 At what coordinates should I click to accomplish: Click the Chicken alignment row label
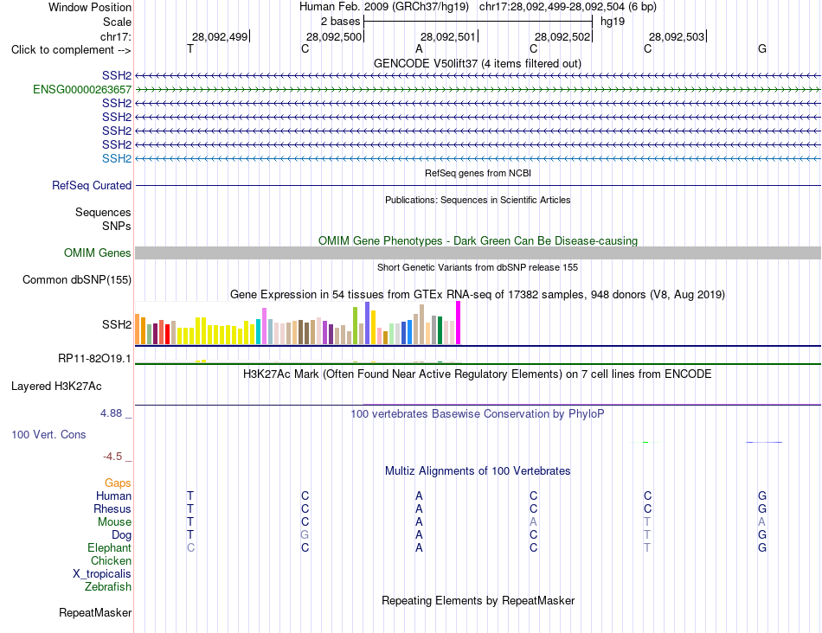click(x=111, y=560)
